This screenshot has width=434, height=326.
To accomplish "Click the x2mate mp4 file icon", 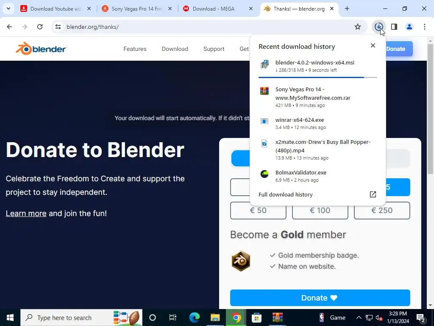I will (x=264, y=143).
